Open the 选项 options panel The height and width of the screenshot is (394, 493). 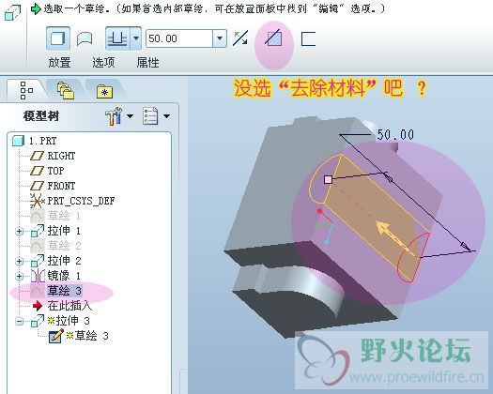(x=103, y=63)
